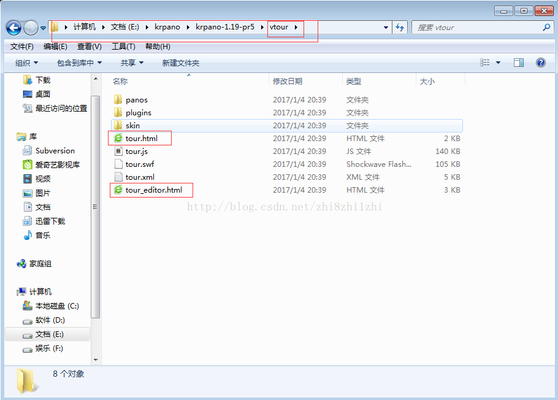
Task: Expand the arrow after krpano-1.19-pr5 in path
Action: click(x=262, y=27)
